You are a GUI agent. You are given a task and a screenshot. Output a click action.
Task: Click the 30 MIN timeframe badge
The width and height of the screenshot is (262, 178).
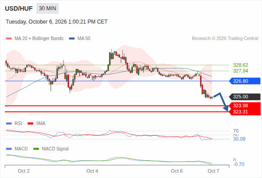pyautogui.click(x=48, y=8)
